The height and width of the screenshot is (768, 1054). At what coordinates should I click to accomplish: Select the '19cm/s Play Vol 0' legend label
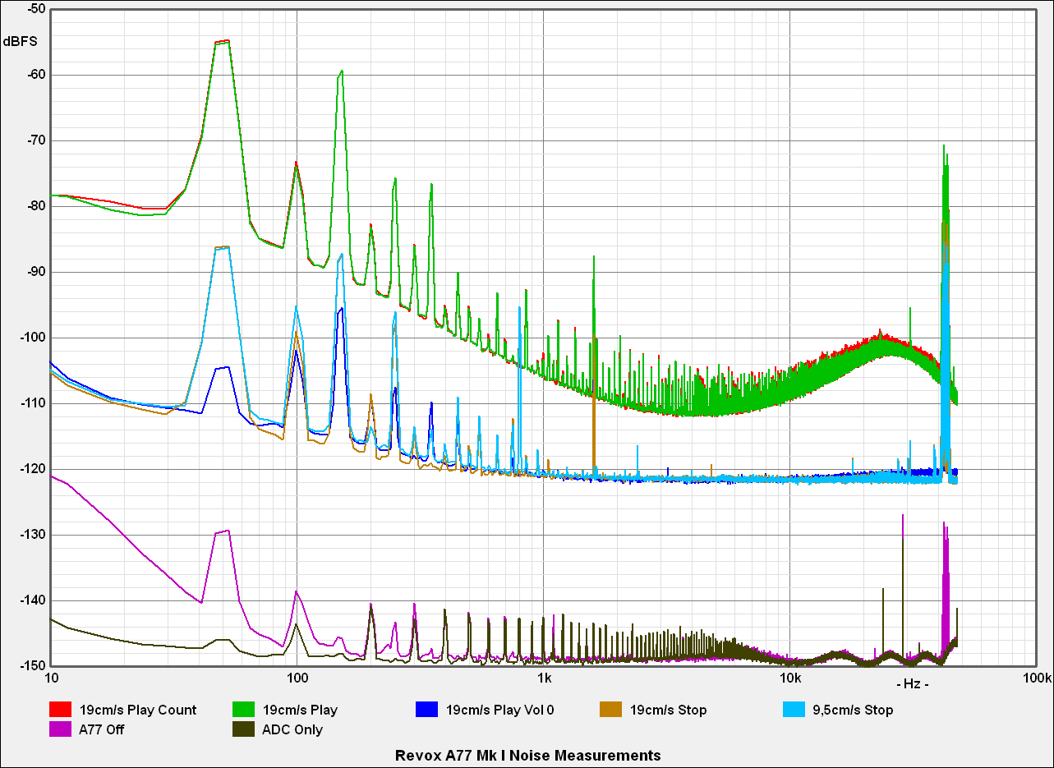[x=500, y=710]
